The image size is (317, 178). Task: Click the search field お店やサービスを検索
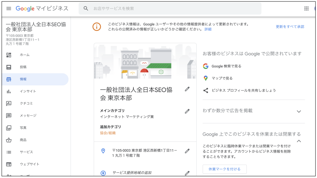[170, 8]
